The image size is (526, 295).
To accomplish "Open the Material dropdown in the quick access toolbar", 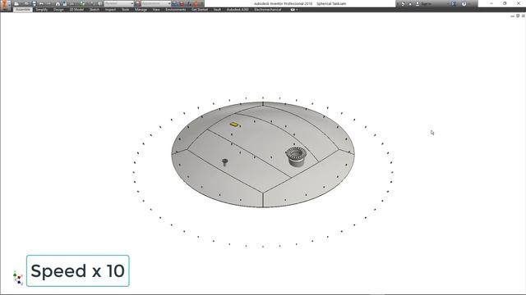I will coord(119,3).
